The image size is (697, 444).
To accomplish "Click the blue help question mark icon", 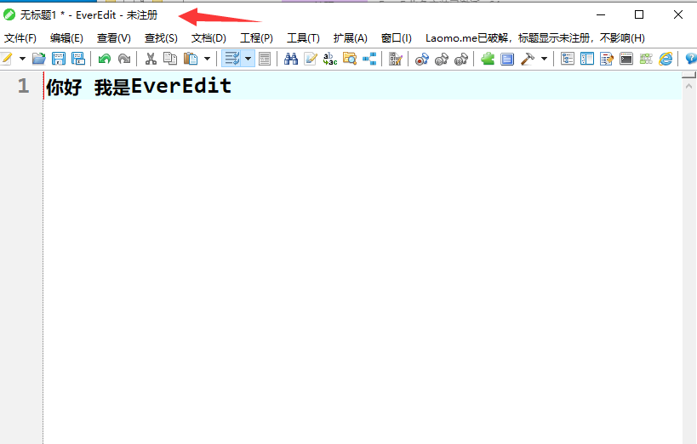I will pos(690,59).
